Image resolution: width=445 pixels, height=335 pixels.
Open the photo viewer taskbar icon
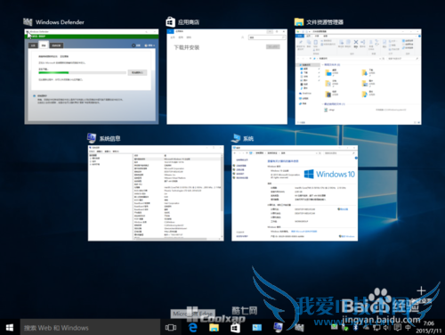coord(256,327)
